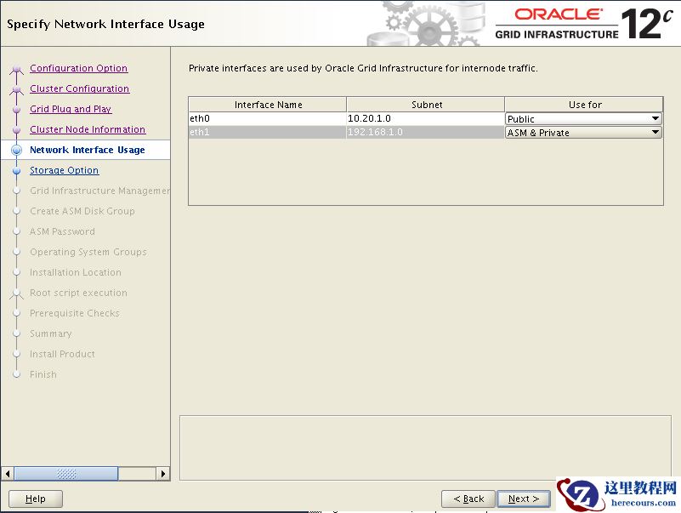This screenshot has width=681, height=513.
Task: Click the sidebar scrollbar left arrow
Action: pyautogui.click(x=8, y=473)
